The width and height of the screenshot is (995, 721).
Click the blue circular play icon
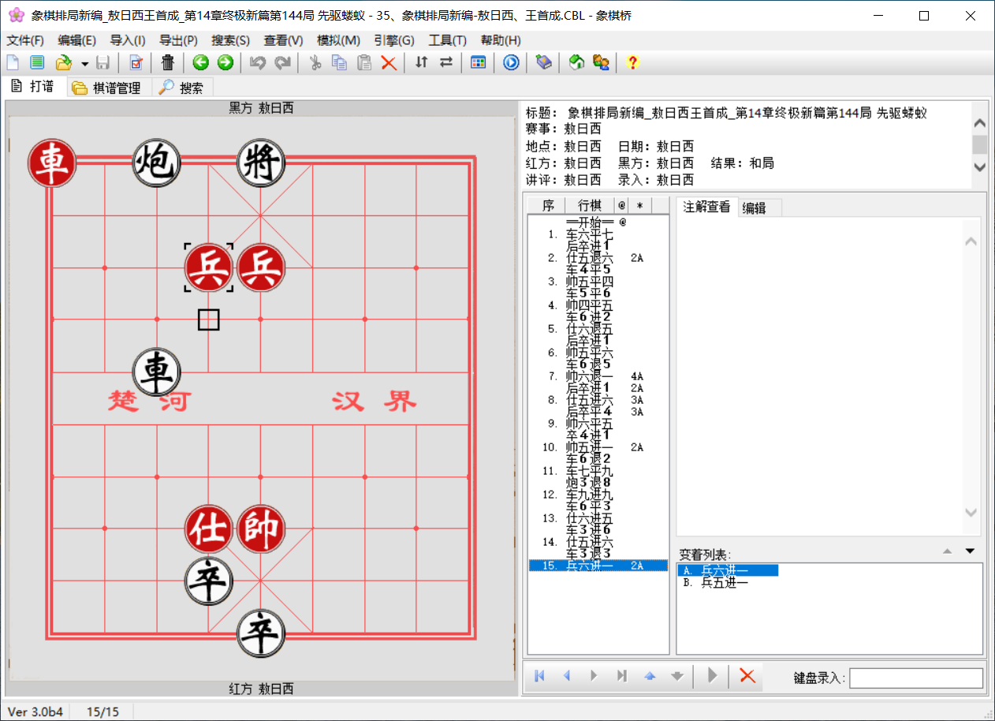(512, 63)
